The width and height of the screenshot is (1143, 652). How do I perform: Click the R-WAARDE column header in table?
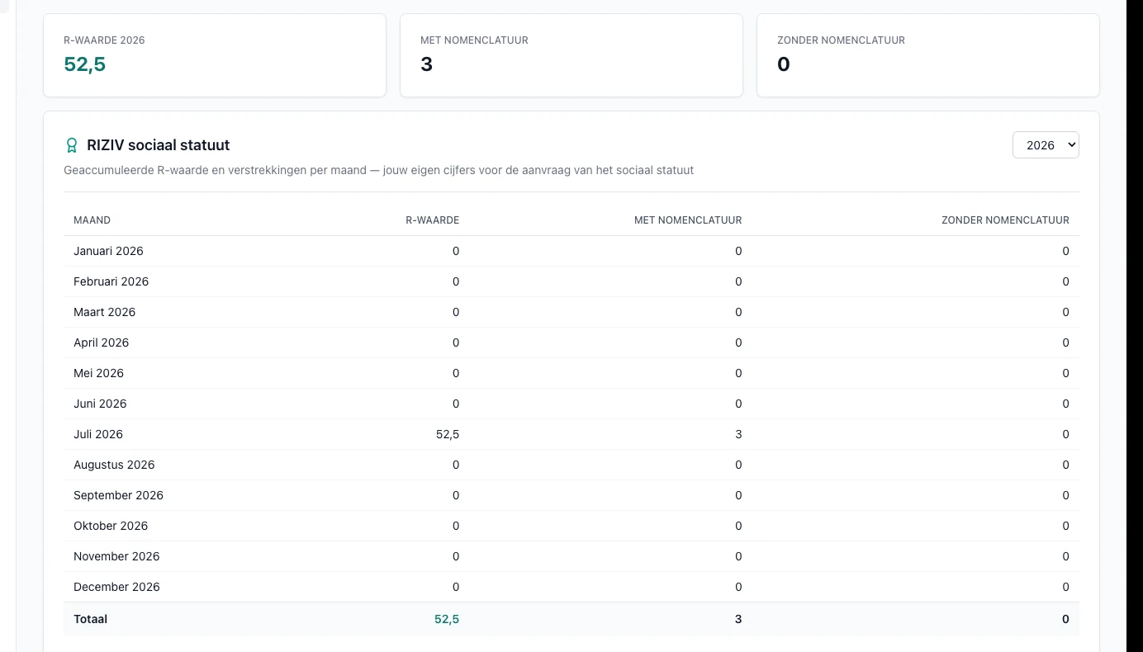pyautogui.click(x=432, y=220)
